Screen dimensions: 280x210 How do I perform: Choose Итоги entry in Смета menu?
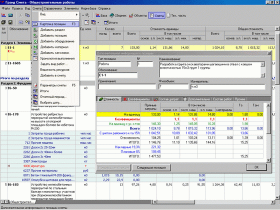click(x=55, y=91)
